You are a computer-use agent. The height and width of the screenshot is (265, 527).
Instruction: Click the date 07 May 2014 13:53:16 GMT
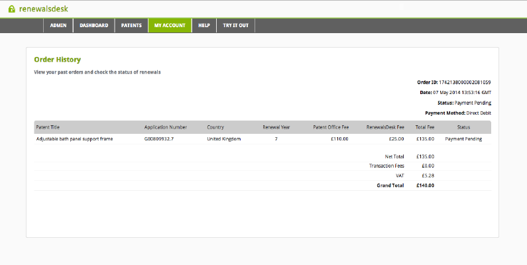click(x=462, y=92)
